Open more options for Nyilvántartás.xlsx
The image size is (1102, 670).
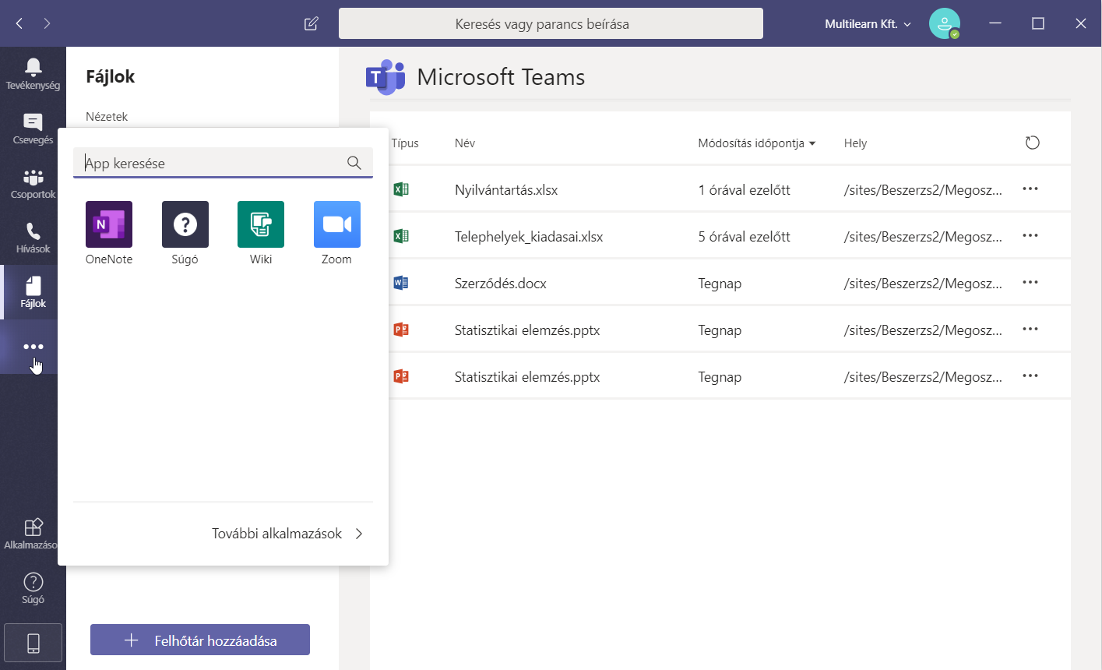coord(1030,189)
